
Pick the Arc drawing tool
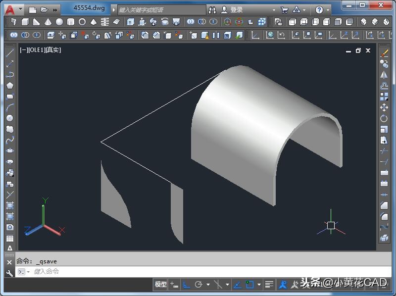point(10,107)
